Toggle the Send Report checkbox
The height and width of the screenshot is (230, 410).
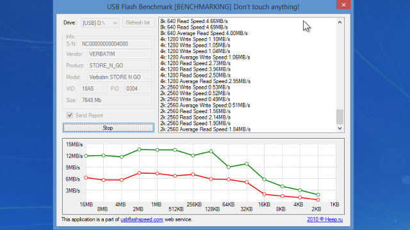pyautogui.click(x=70, y=115)
